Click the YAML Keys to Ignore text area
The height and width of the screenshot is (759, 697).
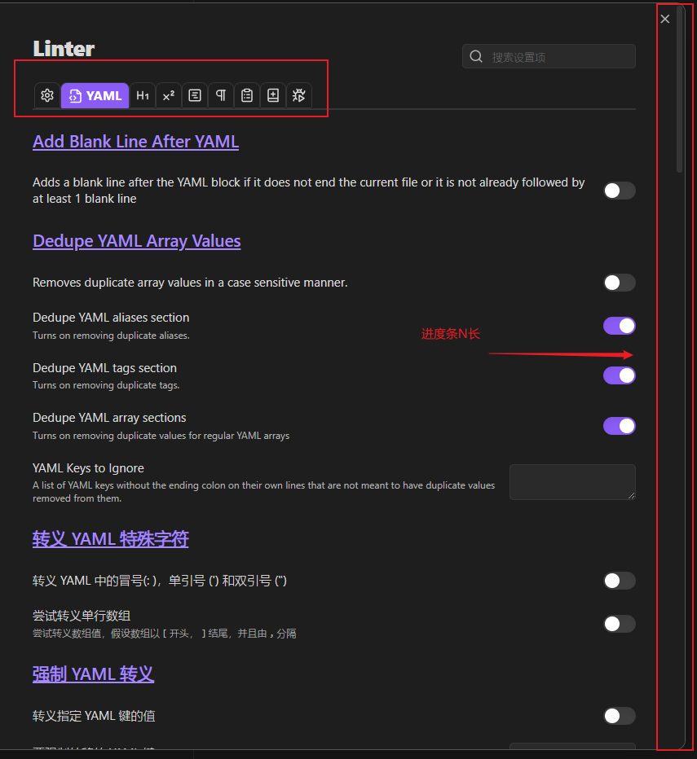point(572,482)
